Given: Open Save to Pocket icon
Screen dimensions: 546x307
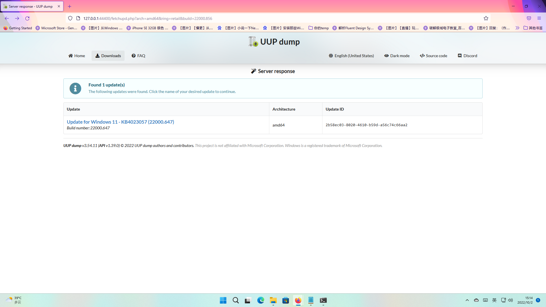Looking at the screenshot, I should point(529,18).
